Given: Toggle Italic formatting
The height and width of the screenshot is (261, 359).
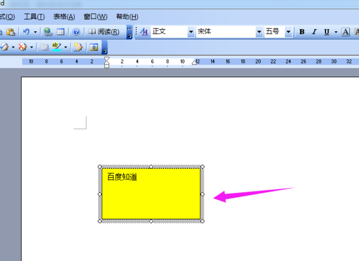Looking at the screenshot, I should coord(314,32).
